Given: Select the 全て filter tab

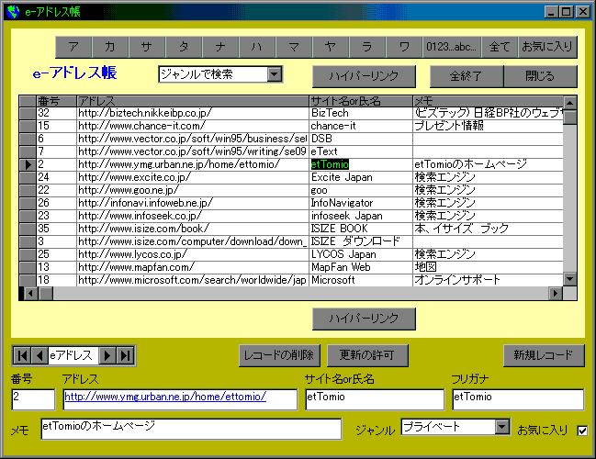Looking at the screenshot, I should pos(499,46).
